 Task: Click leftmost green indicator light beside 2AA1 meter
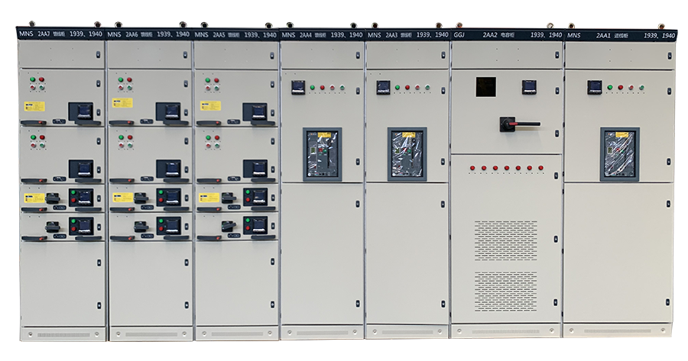coord(610,88)
